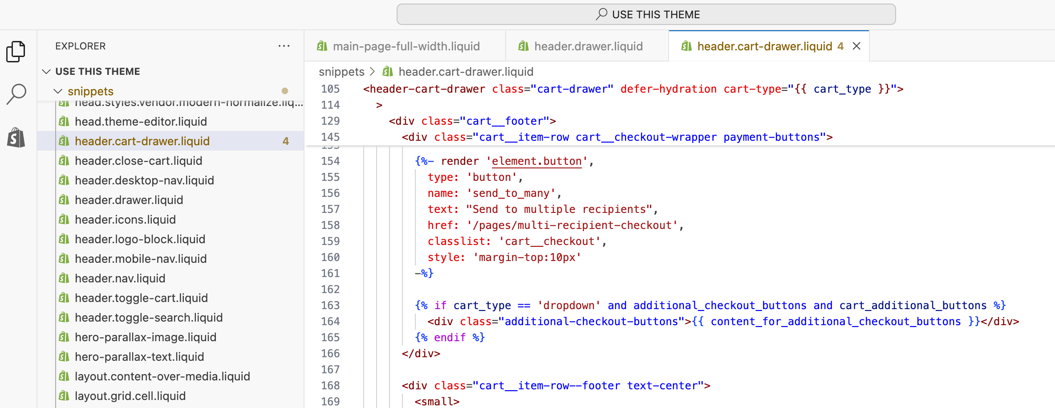
Task: Click the liquid file icon in the breadcrumb
Action: 387,71
